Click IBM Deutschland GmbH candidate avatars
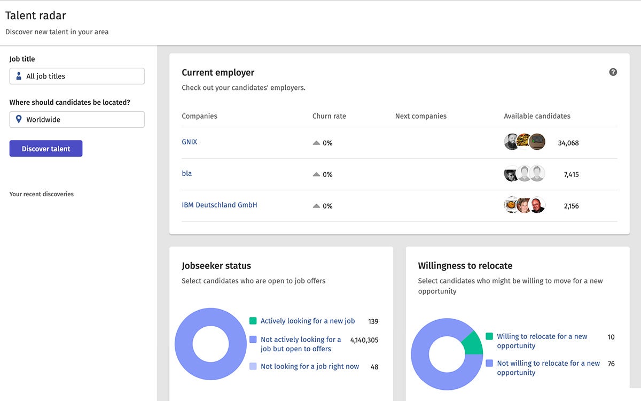 point(524,205)
